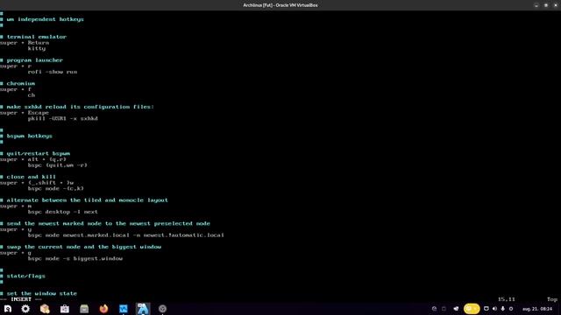Click the 'rofi -show run' line
Image resolution: width=561 pixels, height=315 pixels.
[x=53, y=72]
